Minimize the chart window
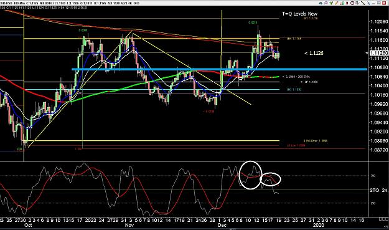 coord(373,3)
